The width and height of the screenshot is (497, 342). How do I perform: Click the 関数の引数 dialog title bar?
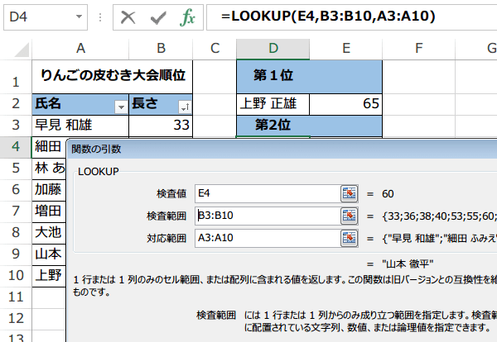pos(282,149)
